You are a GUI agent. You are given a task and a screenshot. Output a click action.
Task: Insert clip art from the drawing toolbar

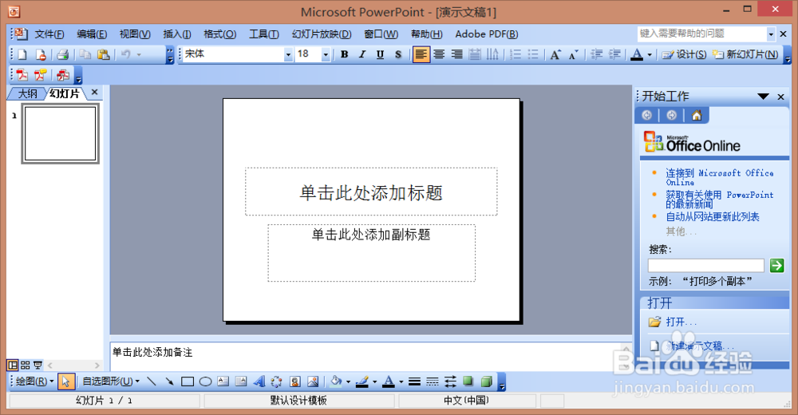pos(294,381)
